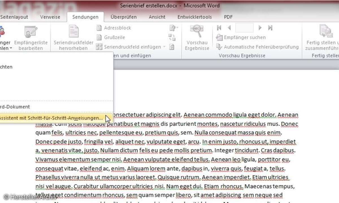Click Seriendruckfeld einfügen button
The width and height of the screenshot is (339, 203).
tap(129, 47)
